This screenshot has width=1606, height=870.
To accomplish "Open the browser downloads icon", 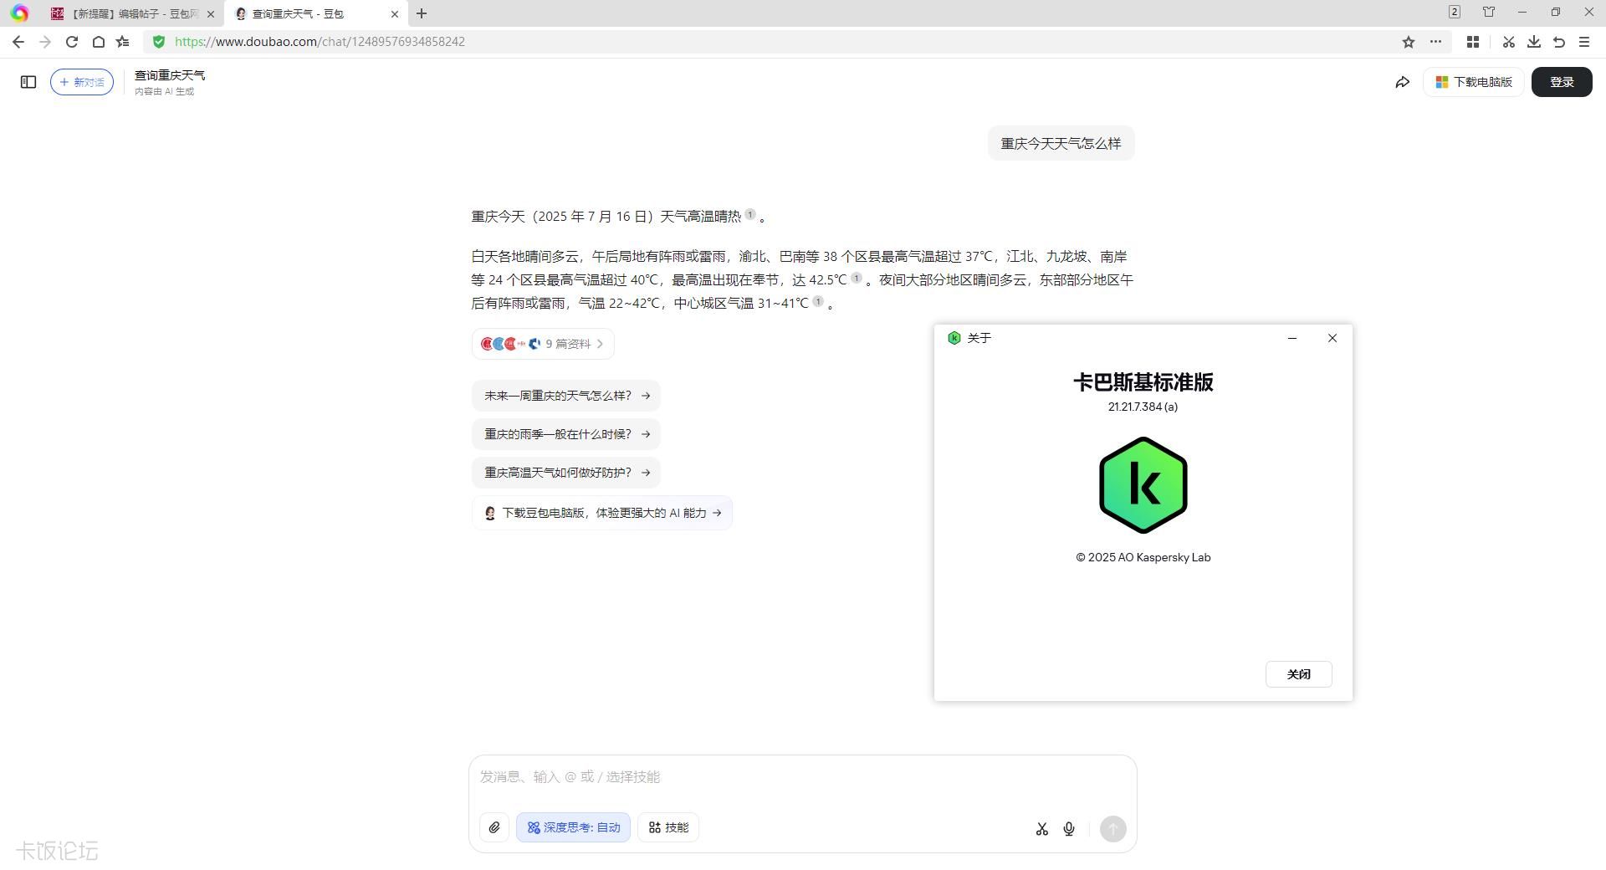I will 1534,42.
